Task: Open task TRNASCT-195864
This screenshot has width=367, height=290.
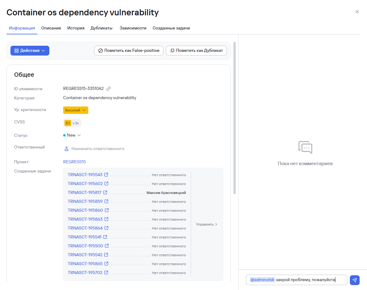Action: [x=85, y=228]
